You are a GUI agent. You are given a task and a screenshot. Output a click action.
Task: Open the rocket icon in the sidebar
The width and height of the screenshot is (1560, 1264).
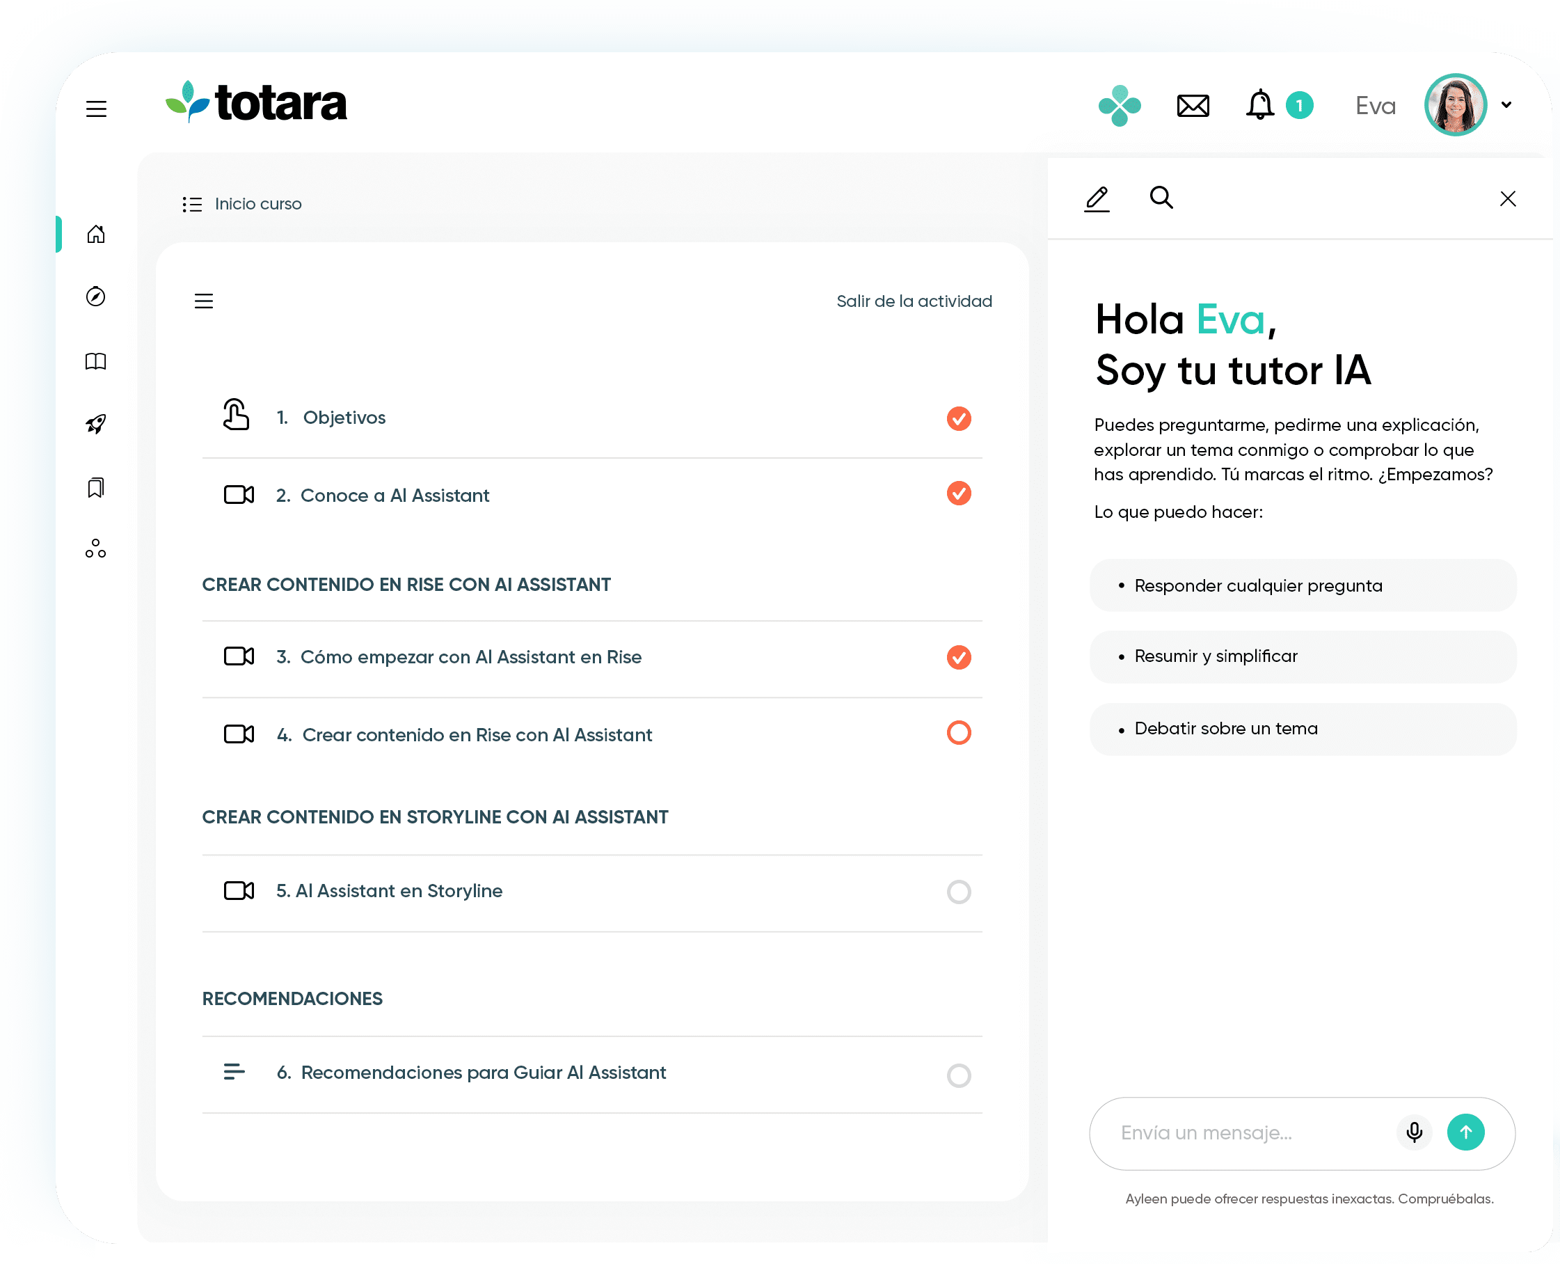click(96, 424)
